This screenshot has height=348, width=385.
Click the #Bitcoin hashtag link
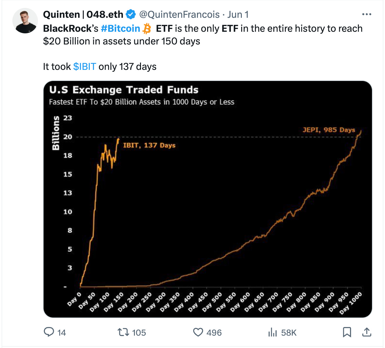click(x=120, y=29)
